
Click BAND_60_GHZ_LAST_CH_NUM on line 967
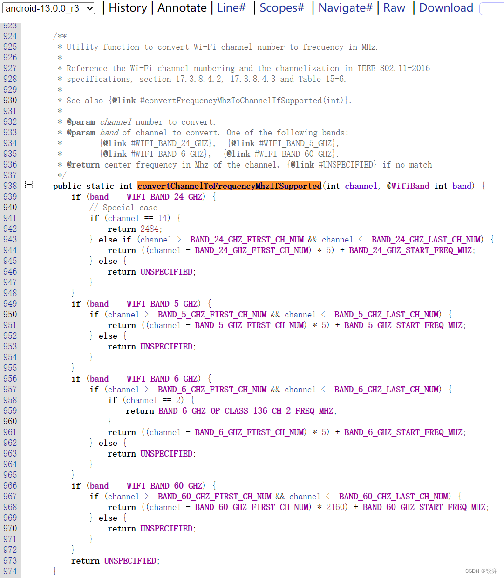point(394,497)
